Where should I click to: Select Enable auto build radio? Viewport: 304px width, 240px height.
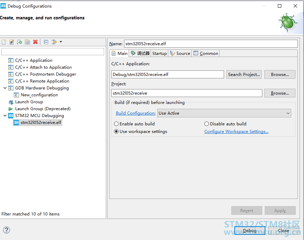point(116,124)
